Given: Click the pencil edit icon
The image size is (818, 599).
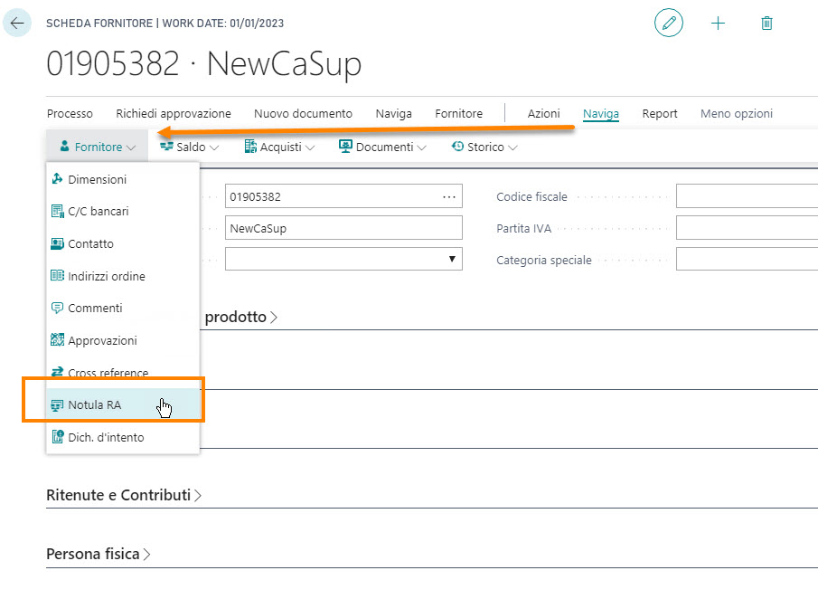Looking at the screenshot, I should coord(669,24).
